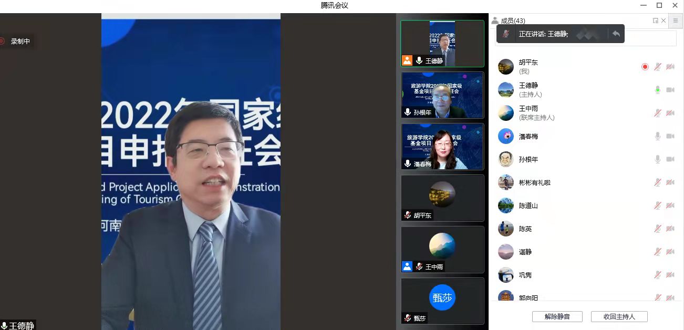The width and height of the screenshot is (684, 330).
Task: Select 潘春梅's video thumbnail
Action: 442,147
